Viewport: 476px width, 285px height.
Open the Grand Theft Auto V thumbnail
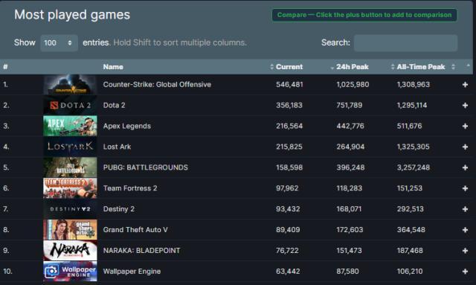tap(70, 230)
